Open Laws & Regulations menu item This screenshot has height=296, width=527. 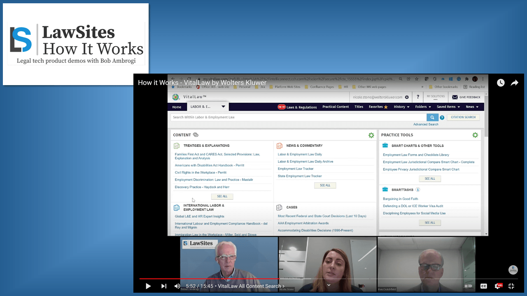(298, 107)
